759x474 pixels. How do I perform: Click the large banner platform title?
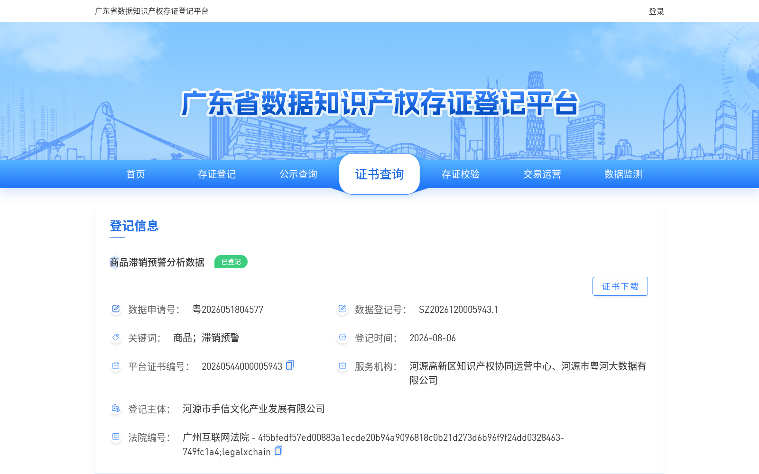tap(379, 103)
